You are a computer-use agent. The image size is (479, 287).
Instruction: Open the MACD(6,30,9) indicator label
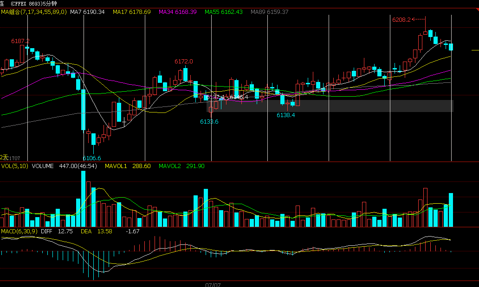19,231
